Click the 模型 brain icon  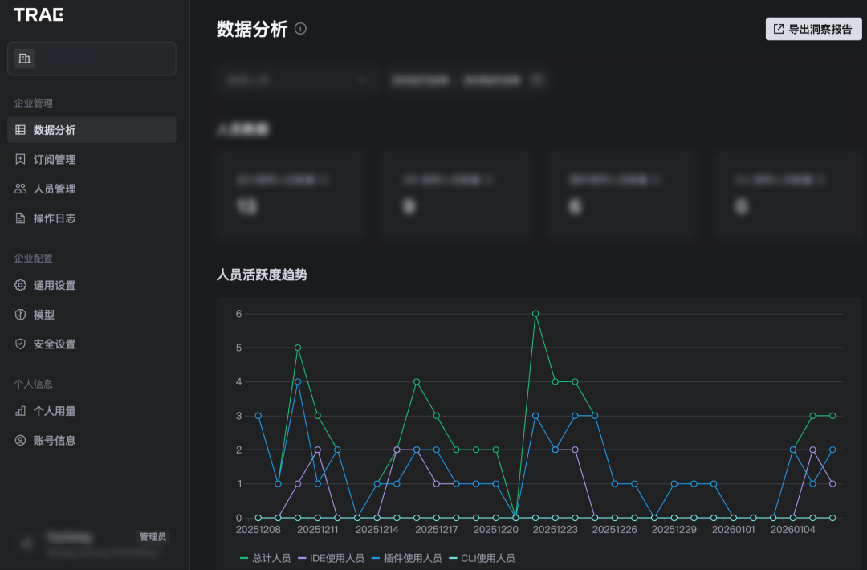pyautogui.click(x=20, y=315)
